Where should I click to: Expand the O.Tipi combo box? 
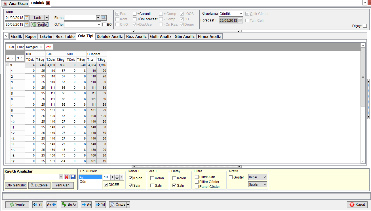coord(99,25)
